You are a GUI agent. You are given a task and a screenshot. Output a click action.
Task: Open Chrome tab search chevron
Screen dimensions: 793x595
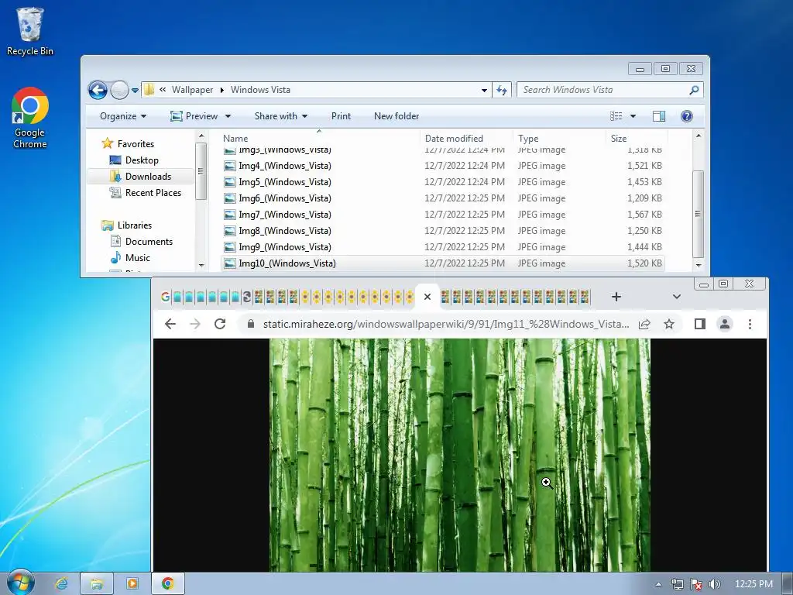[x=676, y=297]
